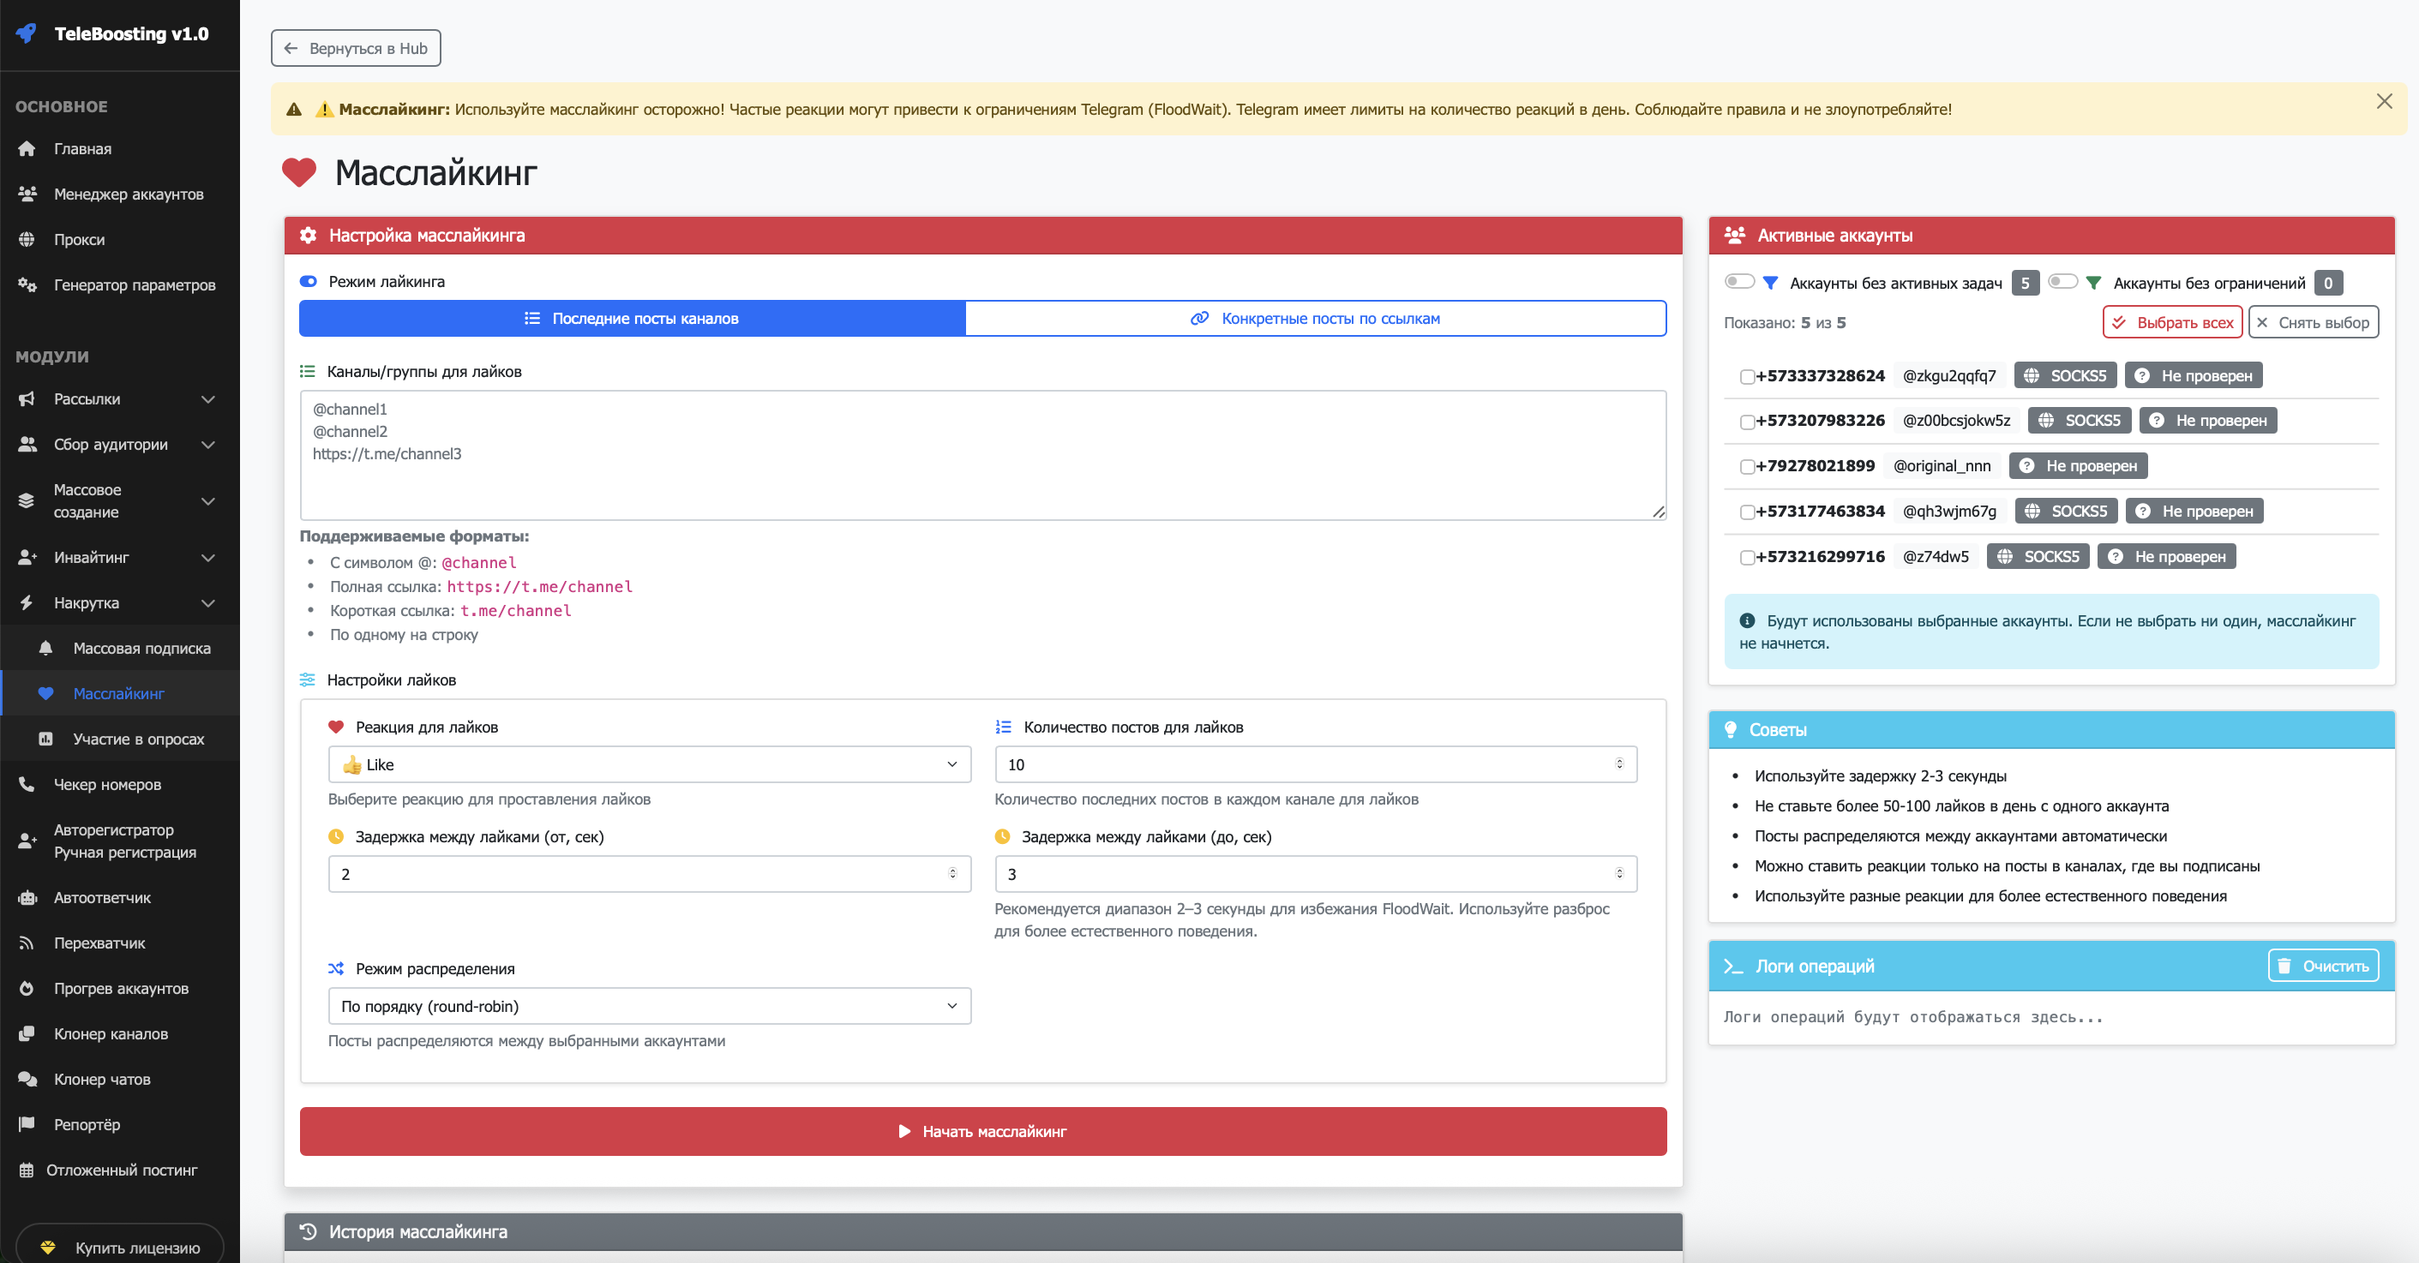2419x1263 pixels.
Task: Open Account Warm-up via the flame icon
Action: [27, 988]
